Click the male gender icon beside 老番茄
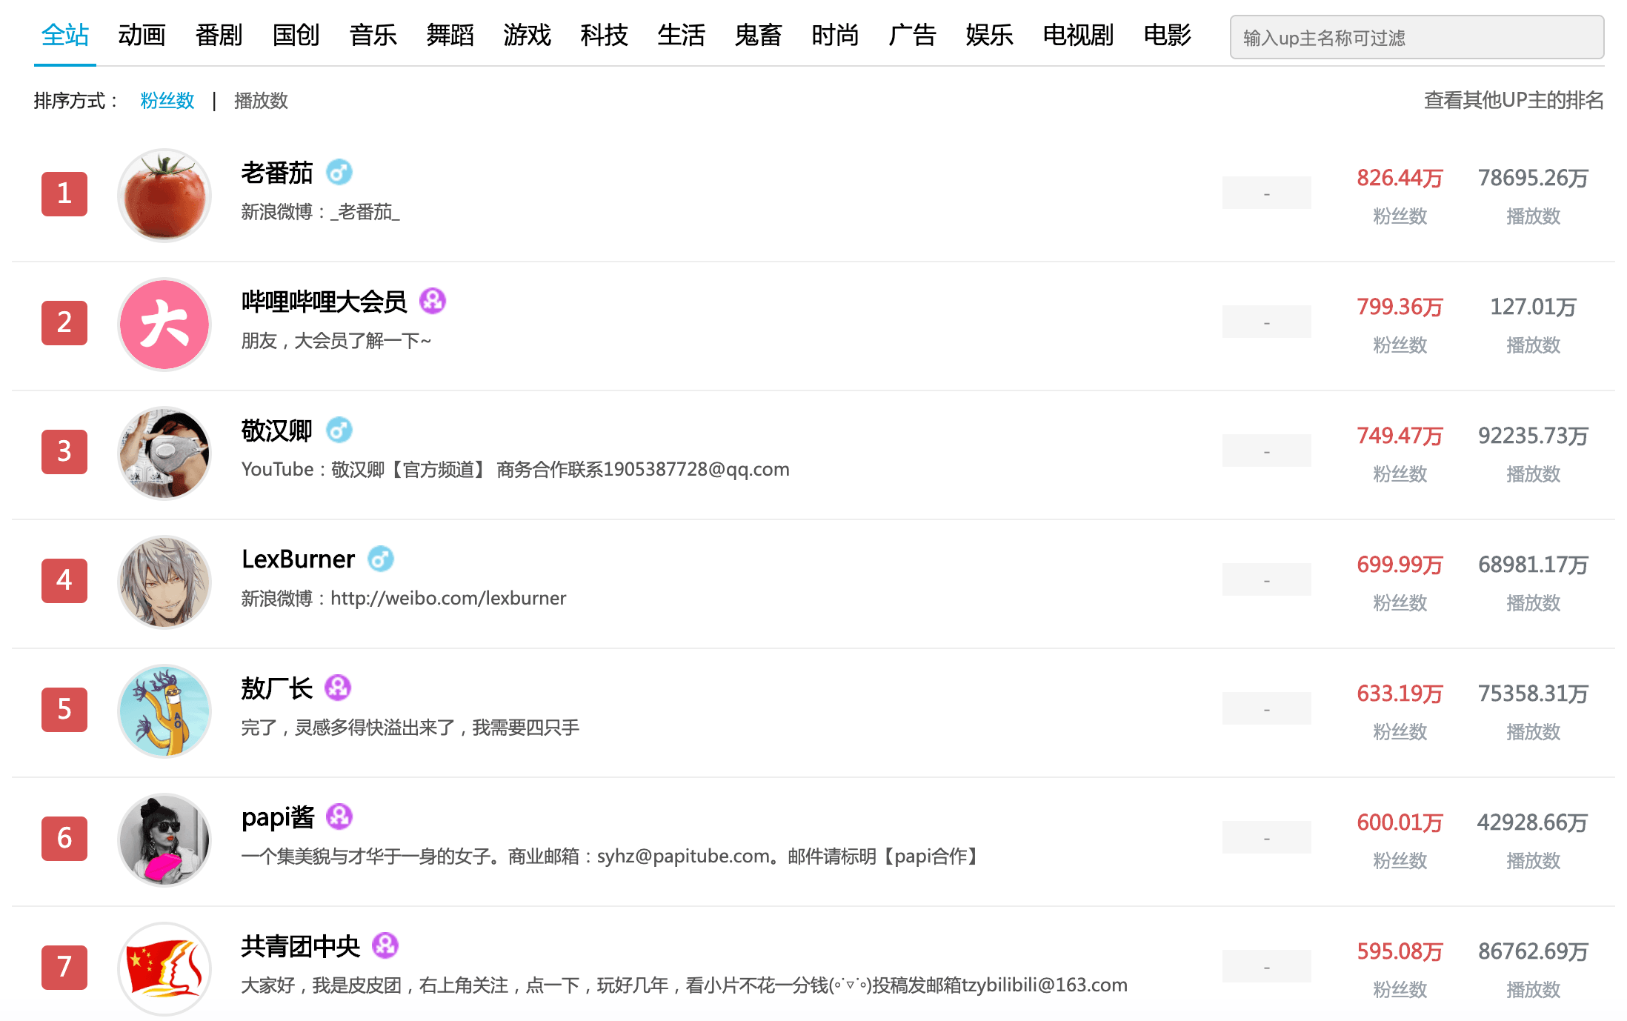 pyautogui.click(x=339, y=173)
